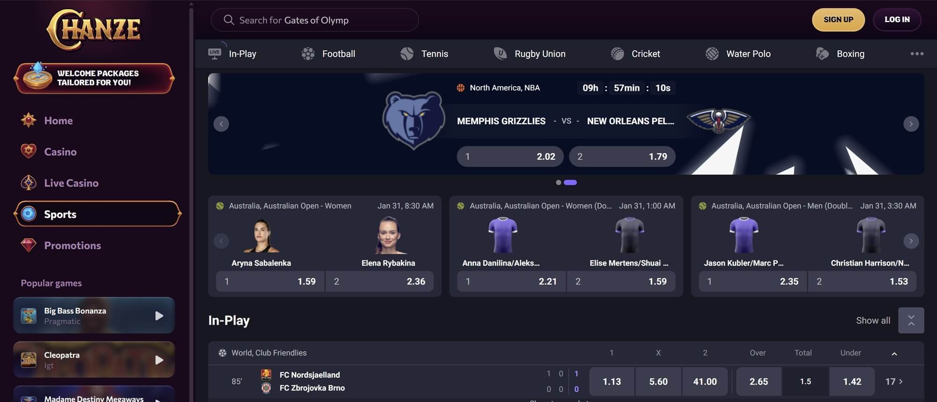Go to next banner slide arrow
Image resolution: width=937 pixels, height=402 pixels.
click(911, 124)
